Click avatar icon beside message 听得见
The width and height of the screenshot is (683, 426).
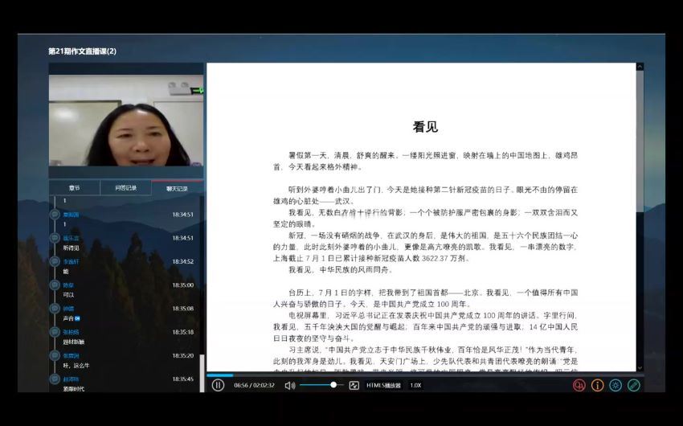[x=55, y=238]
